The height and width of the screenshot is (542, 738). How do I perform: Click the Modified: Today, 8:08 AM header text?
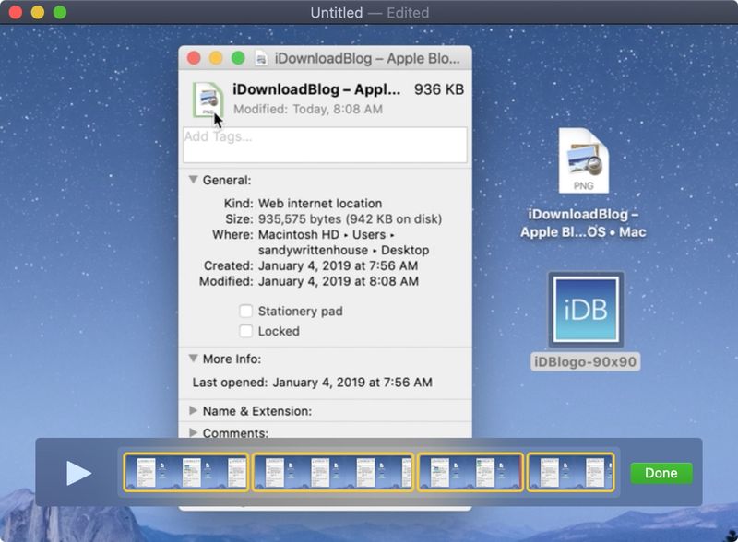pyautogui.click(x=308, y=109)
